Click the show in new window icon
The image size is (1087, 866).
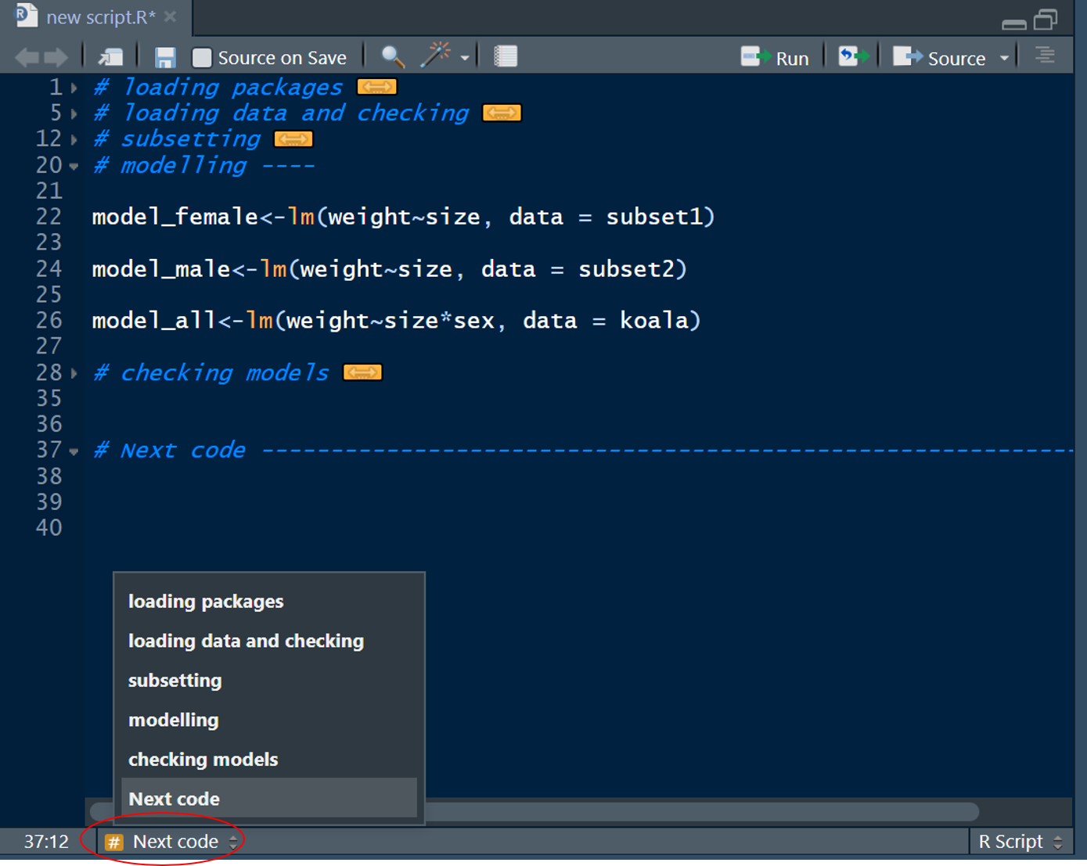110,57
